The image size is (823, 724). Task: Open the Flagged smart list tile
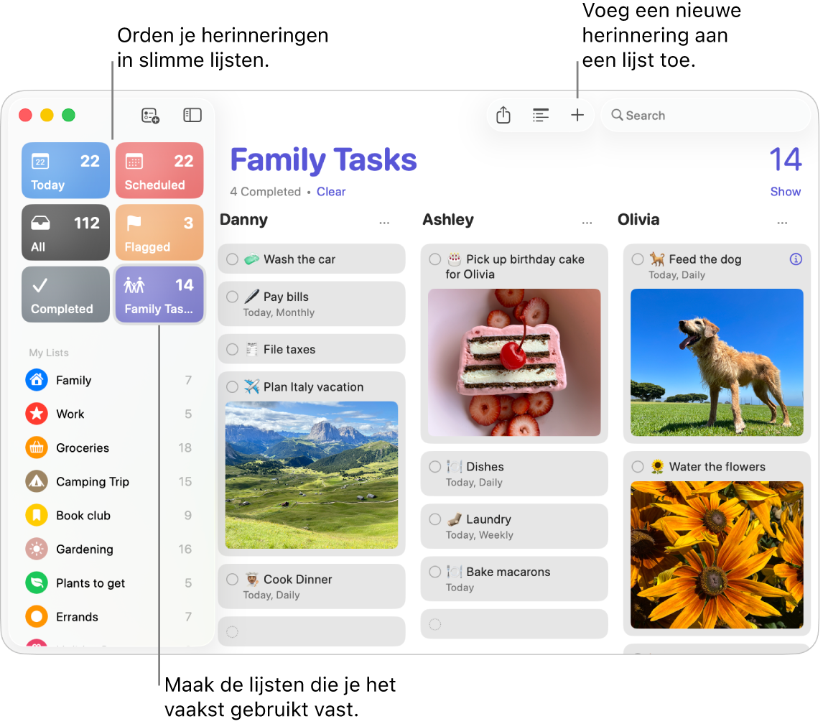tap(159, 233)
